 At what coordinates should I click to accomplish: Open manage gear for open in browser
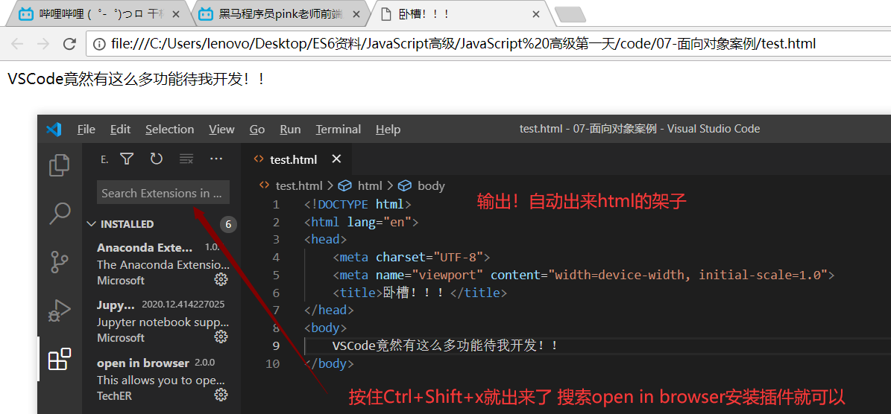click(x=221, y=395)
